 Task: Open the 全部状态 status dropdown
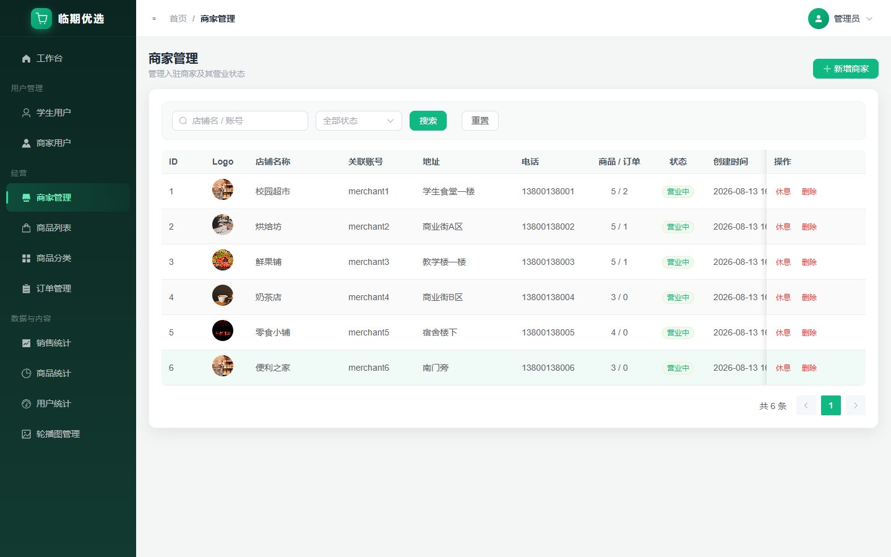click(x=359, y=121)
